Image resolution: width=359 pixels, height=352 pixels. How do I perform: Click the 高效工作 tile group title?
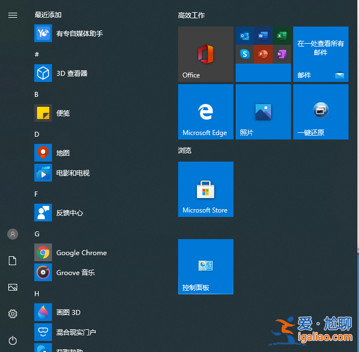191,15
